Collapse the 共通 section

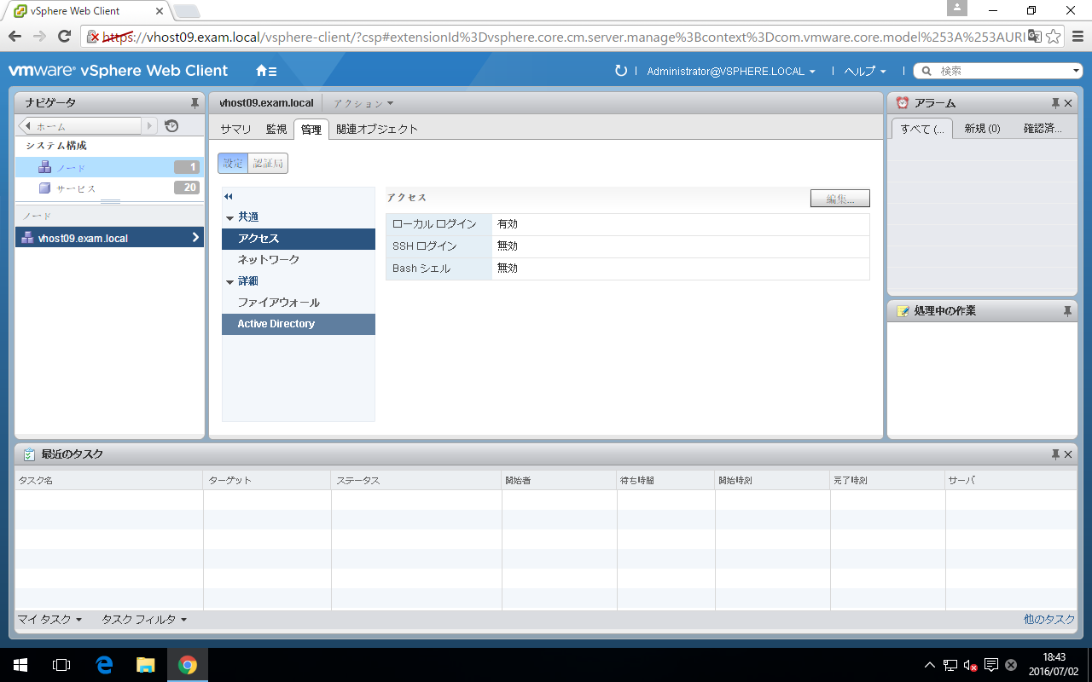229,218
